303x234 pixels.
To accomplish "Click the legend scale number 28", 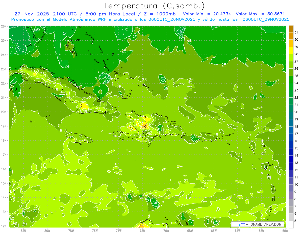I will [x=296, y=54].
